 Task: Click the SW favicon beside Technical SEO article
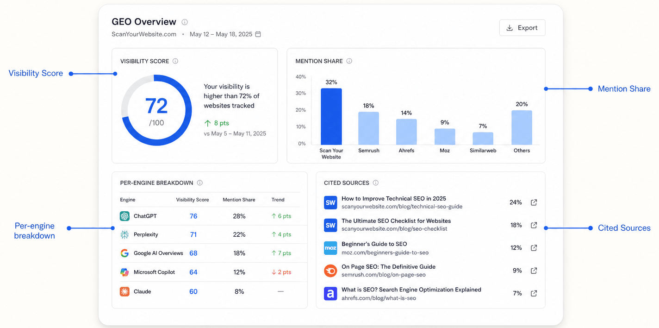[330, 202]
